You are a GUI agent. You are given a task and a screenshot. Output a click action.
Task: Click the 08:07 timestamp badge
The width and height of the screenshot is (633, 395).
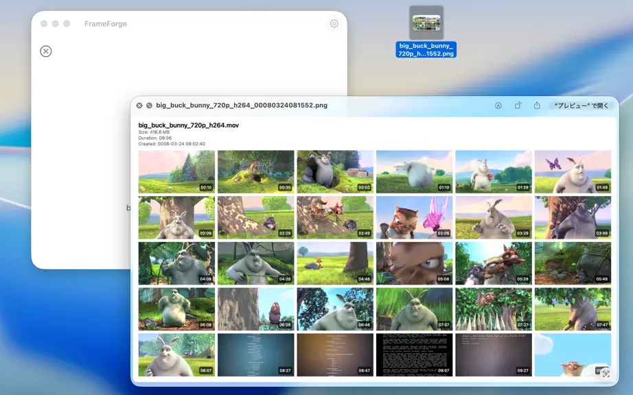(206, 370)
